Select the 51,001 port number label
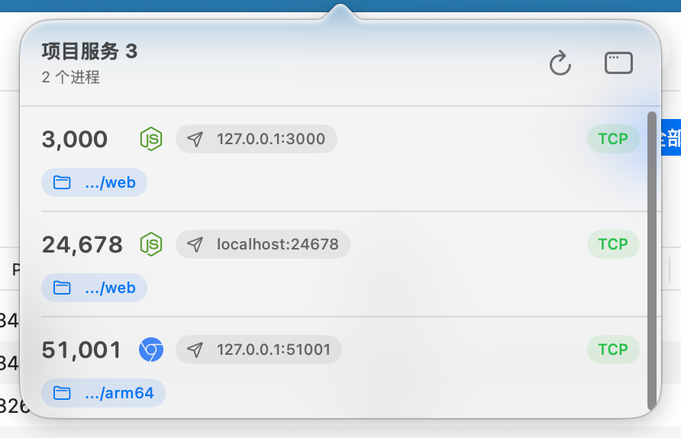 pyautogui.click(x=81, y=350)
